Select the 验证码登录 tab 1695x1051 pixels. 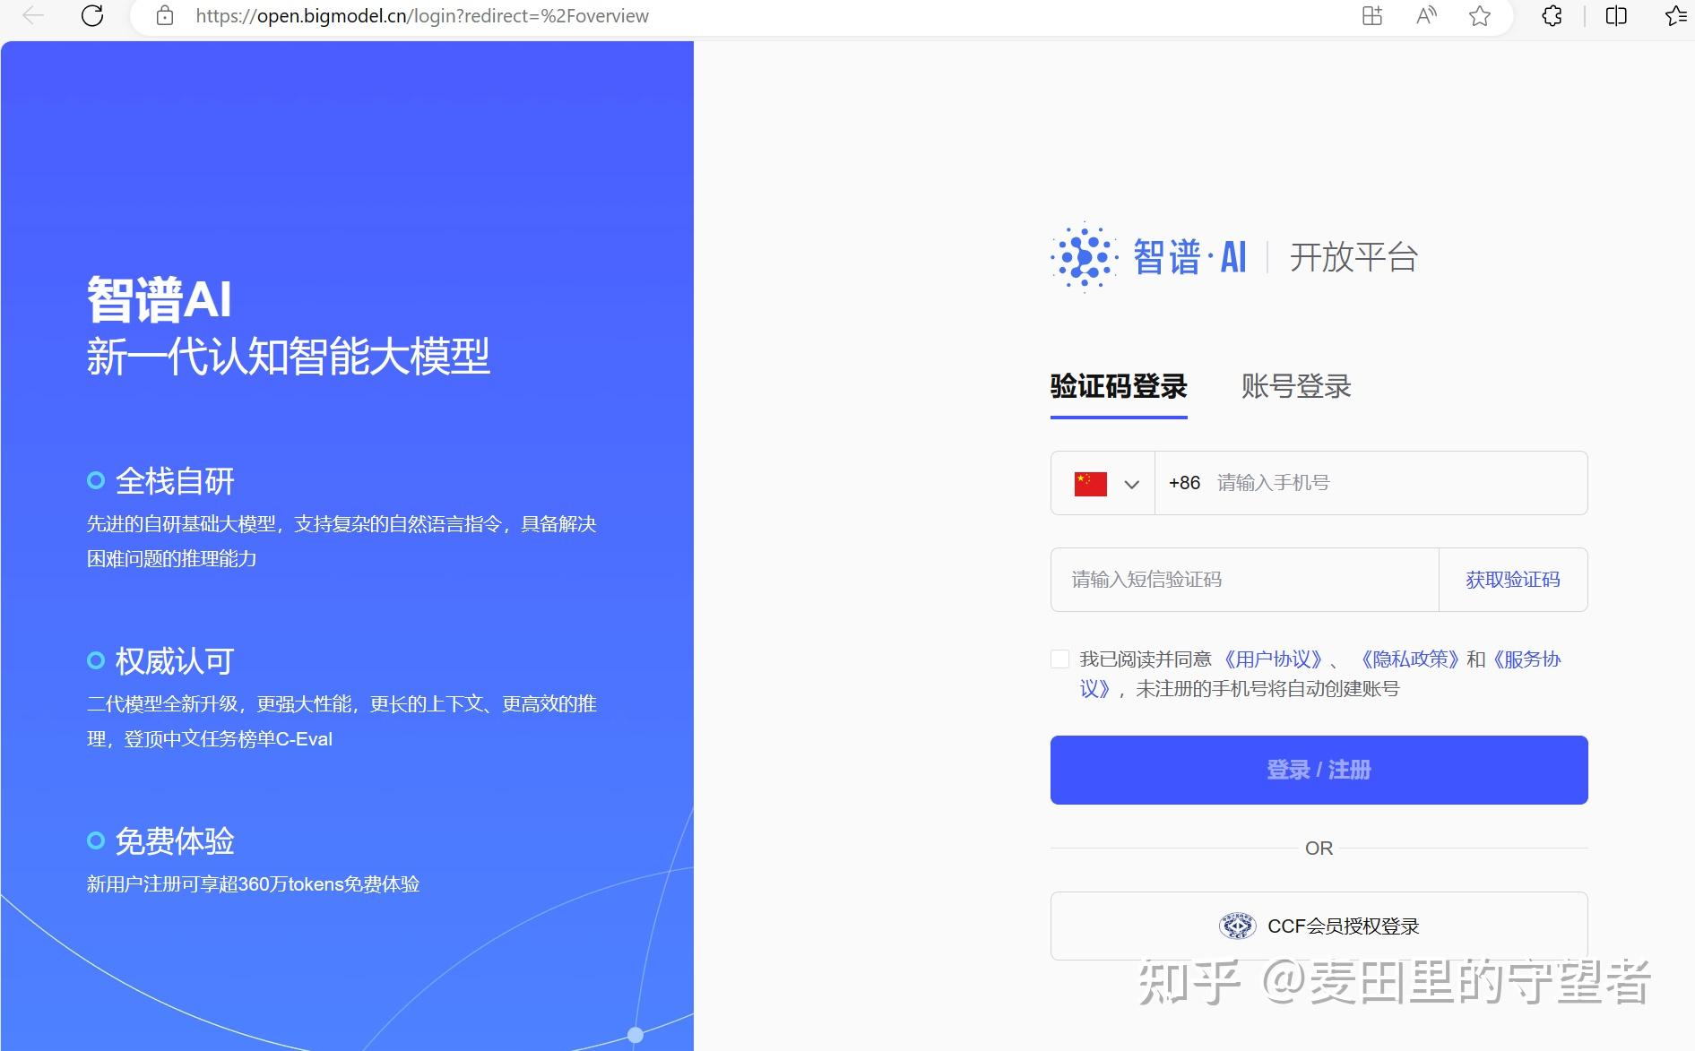coord(1117,387)
